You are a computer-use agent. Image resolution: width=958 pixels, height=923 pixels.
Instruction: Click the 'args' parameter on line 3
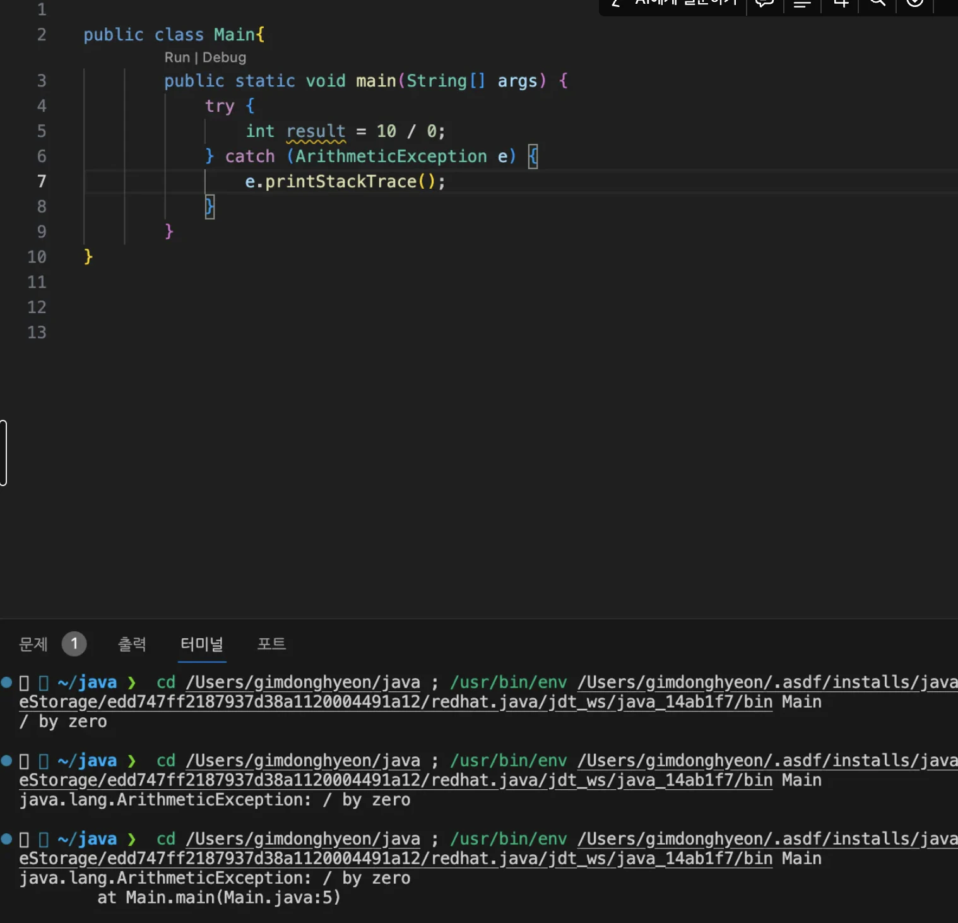517,81
